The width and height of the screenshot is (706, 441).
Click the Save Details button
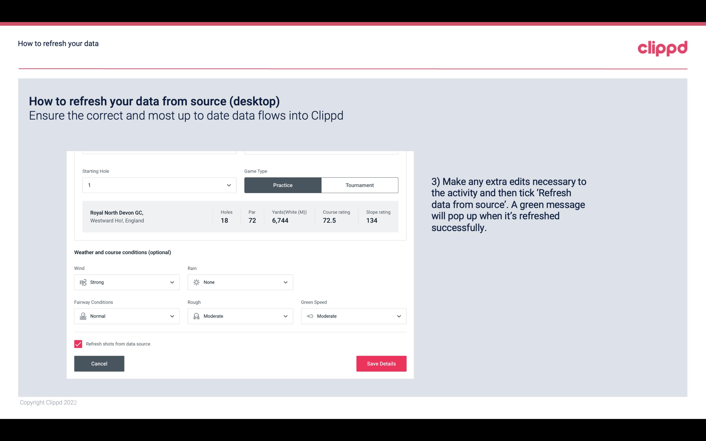pos(381,363)
